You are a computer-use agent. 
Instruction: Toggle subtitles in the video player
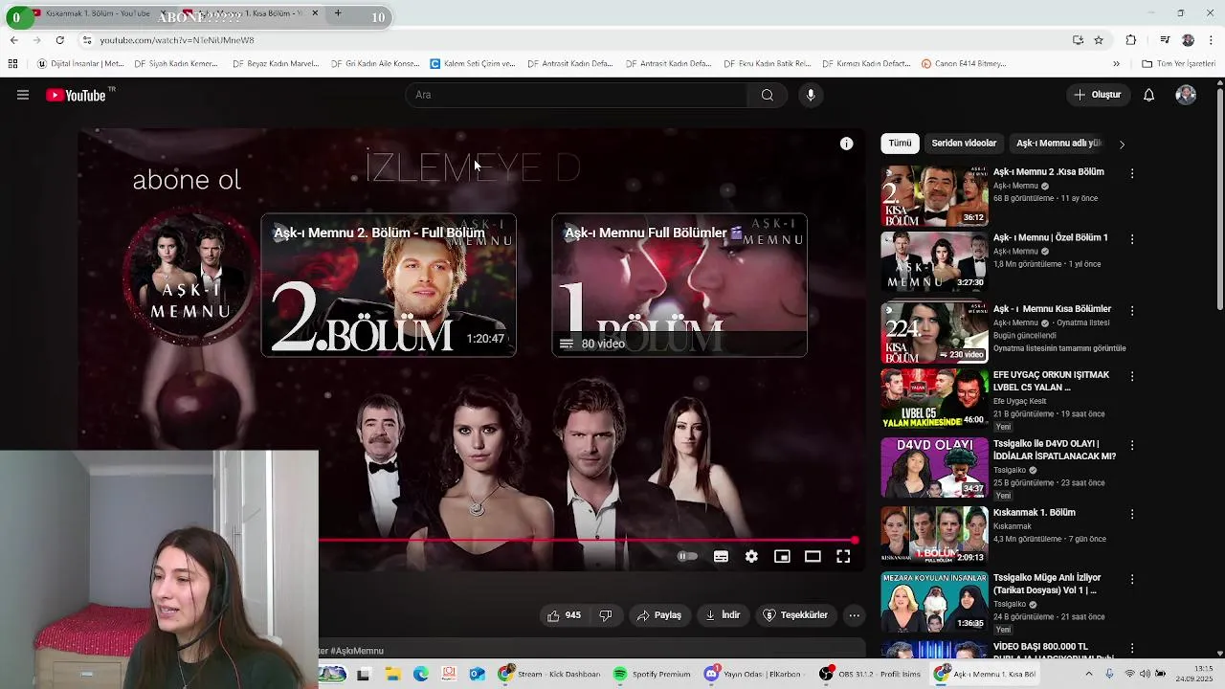pos(721,556)
